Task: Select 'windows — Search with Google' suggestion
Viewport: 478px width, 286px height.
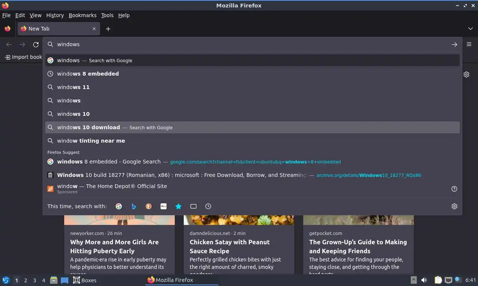Action: [x=252, y=60]
